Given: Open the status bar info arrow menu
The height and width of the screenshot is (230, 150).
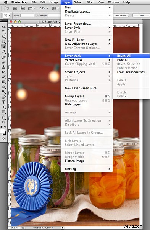Looking at the screenshot, I should [x=63, y=228].
